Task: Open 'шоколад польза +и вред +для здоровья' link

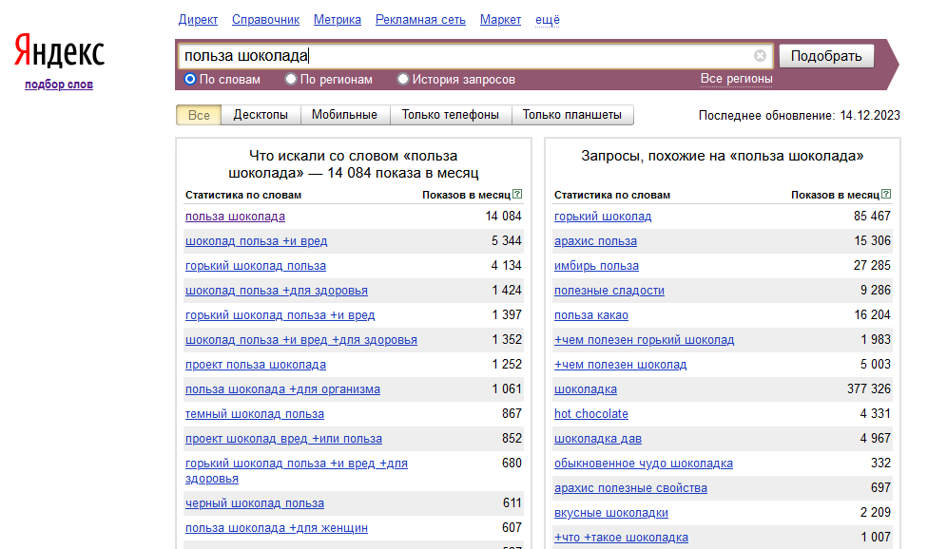Action: 301,340
